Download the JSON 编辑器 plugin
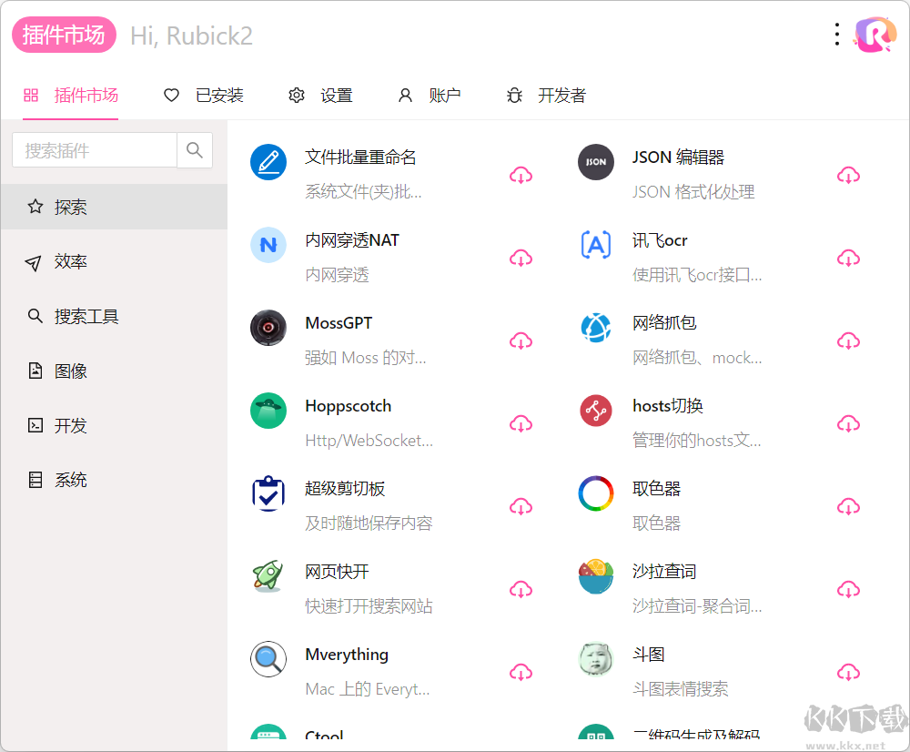The width and height of the screenshot is (910, 752). (848, 175)
